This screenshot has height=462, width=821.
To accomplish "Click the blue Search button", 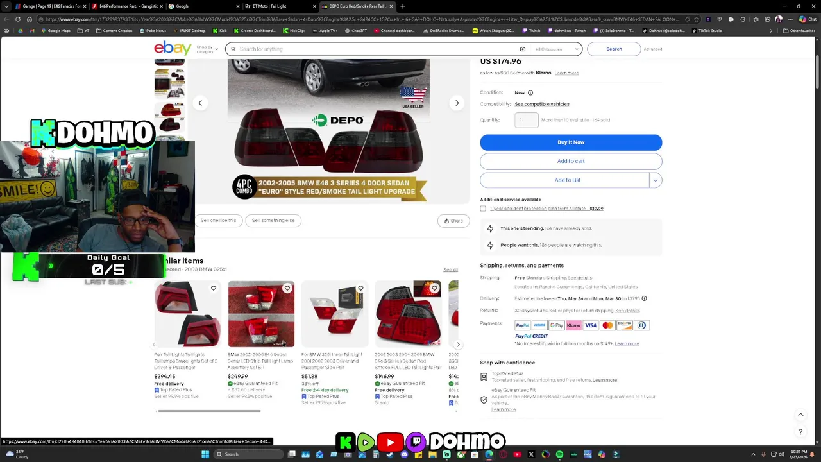I will click(x=614, y=49).
